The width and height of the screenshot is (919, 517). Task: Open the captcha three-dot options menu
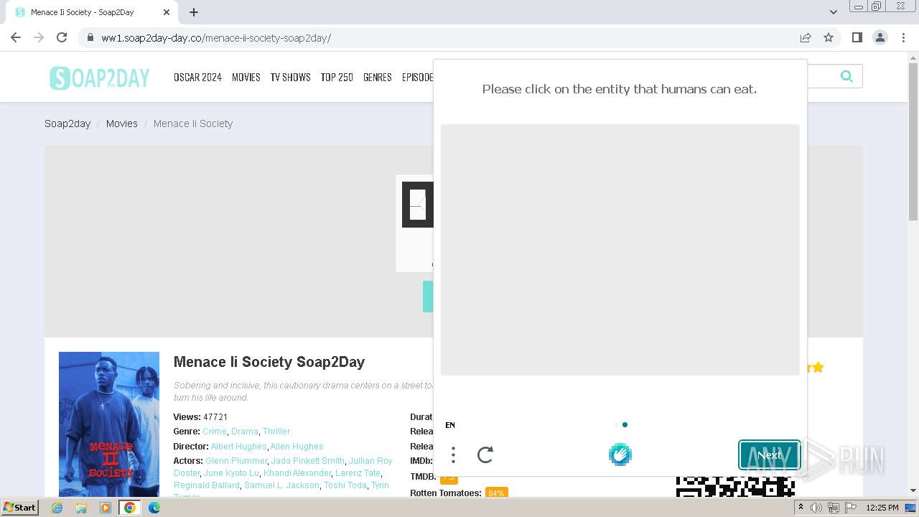[x=453, y=455]
